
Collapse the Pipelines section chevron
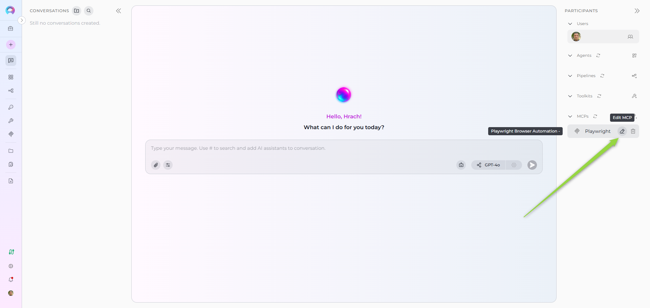(570, 76)
